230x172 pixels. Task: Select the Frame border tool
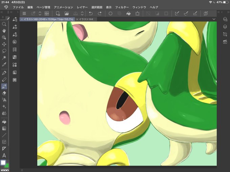pyautogui.click(x=4, y=142)
